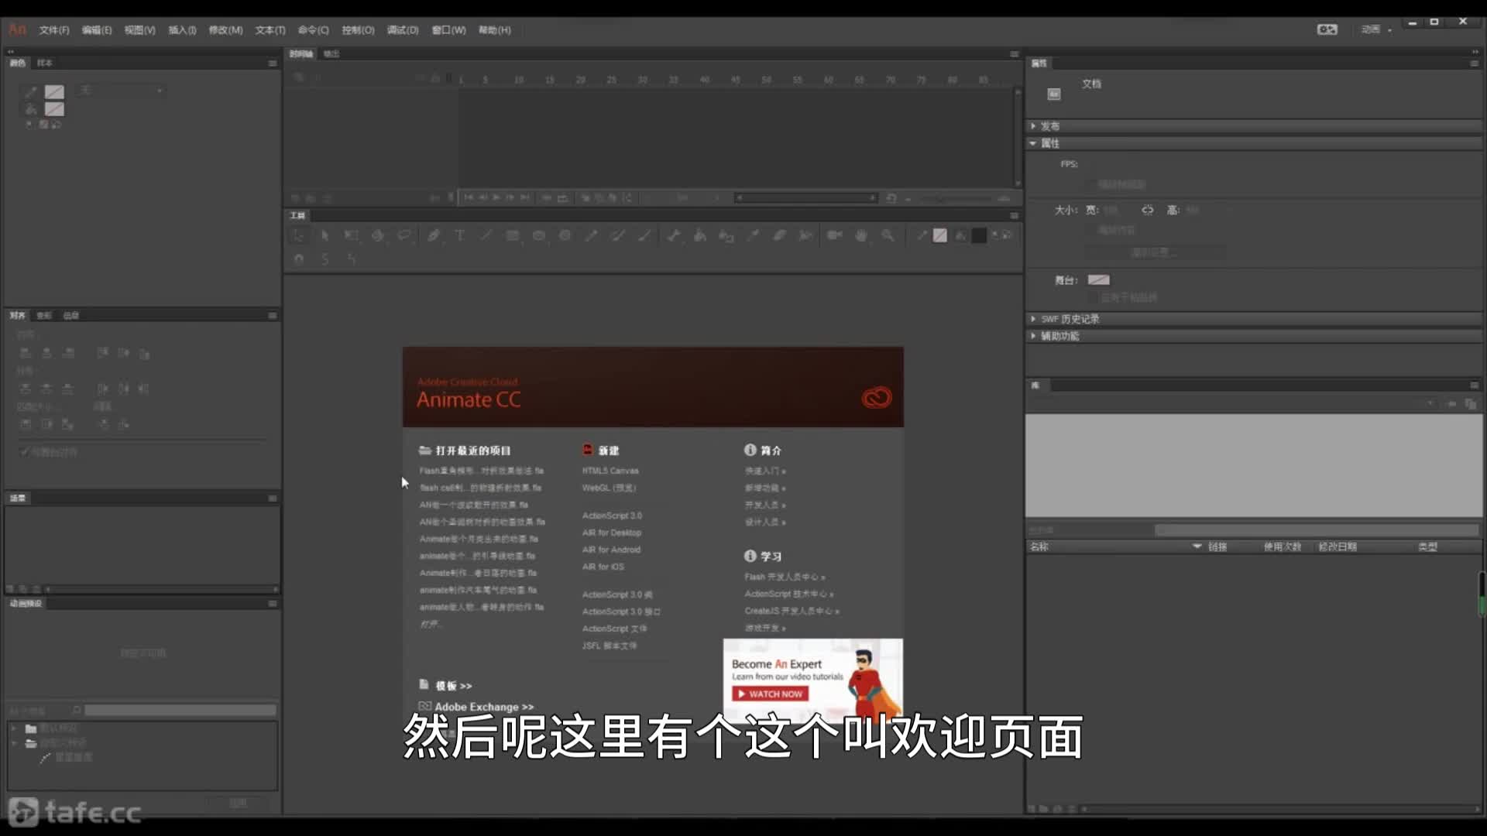Select the Eyedropper tool
Viewport: 1487px width, 836px height.
tap(753, 235)
